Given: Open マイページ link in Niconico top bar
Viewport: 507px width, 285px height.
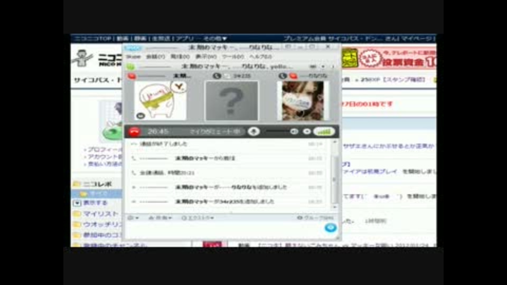Looking at the screenshot, I should click(417, 39).
